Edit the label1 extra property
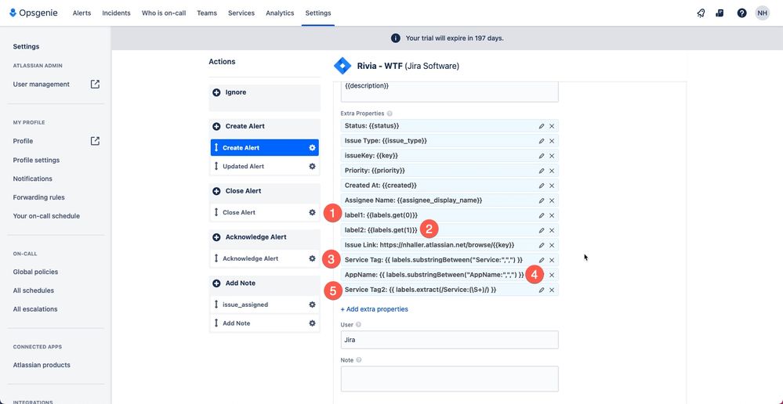The width and height of the screenshot is (783, 404). click(x=542, y=215)
